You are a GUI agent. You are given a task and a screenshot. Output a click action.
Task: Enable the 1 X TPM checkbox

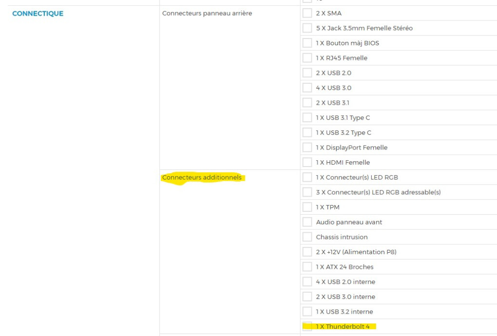click(307, 207)
